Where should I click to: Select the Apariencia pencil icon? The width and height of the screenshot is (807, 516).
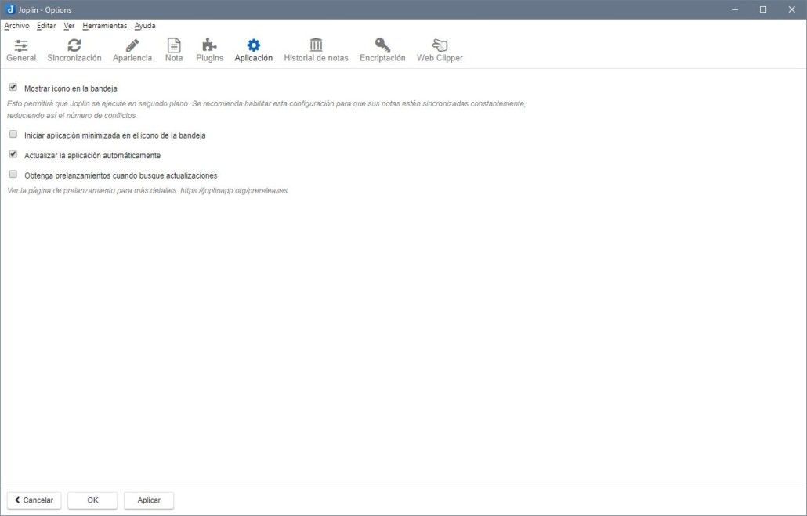tap(132, 45)
